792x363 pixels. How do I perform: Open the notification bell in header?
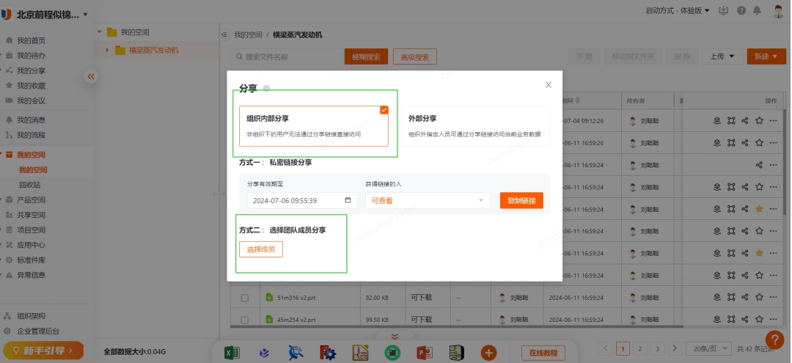point(756,11)
